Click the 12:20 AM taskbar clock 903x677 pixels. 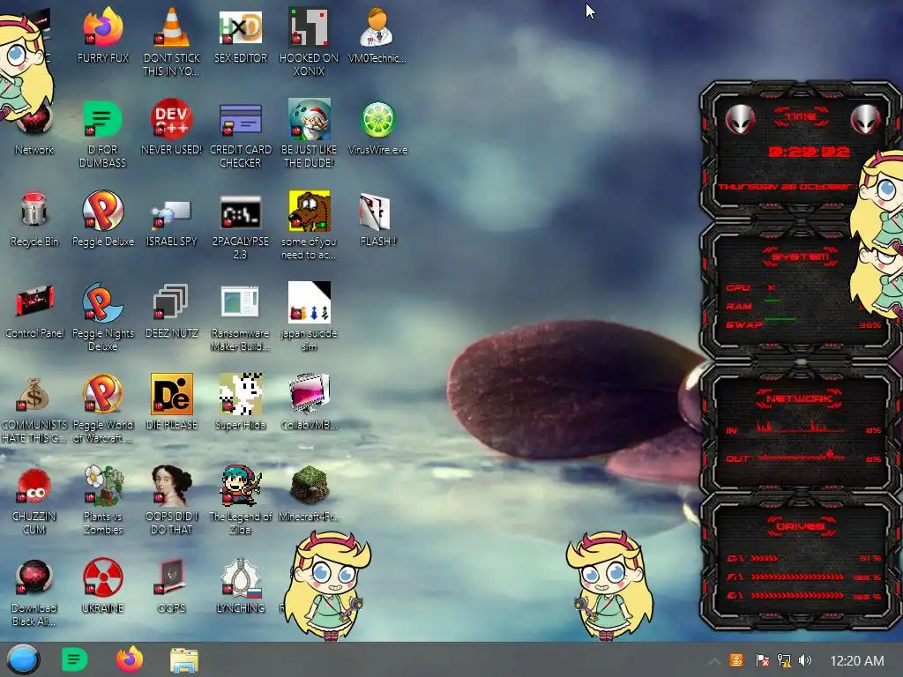click(856, 660)
